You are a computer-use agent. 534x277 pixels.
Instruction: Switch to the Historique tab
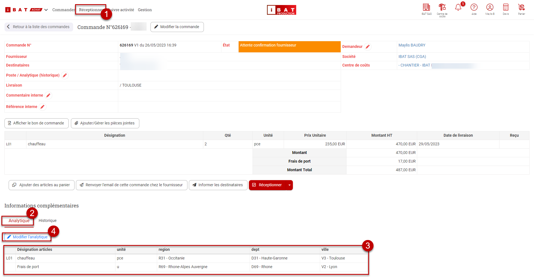48,220
